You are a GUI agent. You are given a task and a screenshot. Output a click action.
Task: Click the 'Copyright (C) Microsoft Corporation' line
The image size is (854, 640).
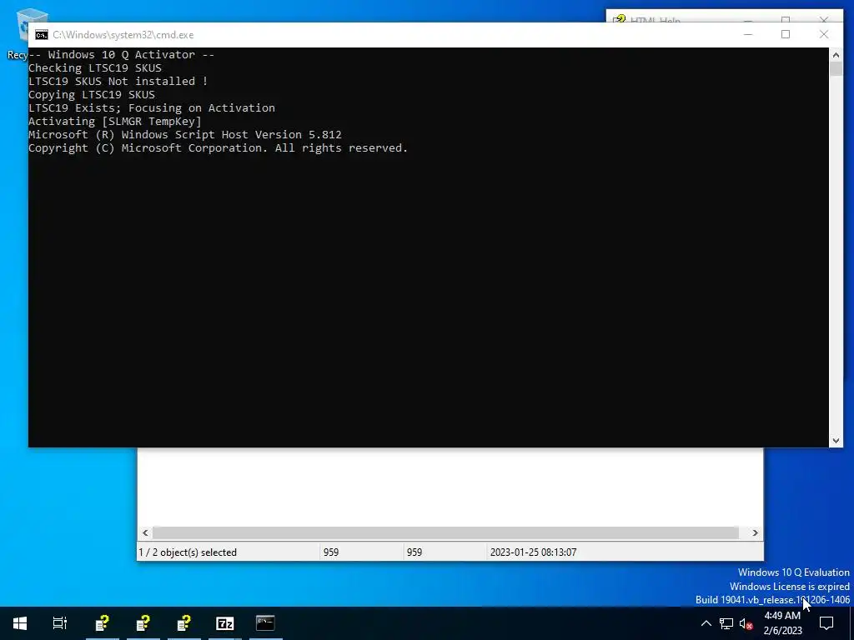218,148
